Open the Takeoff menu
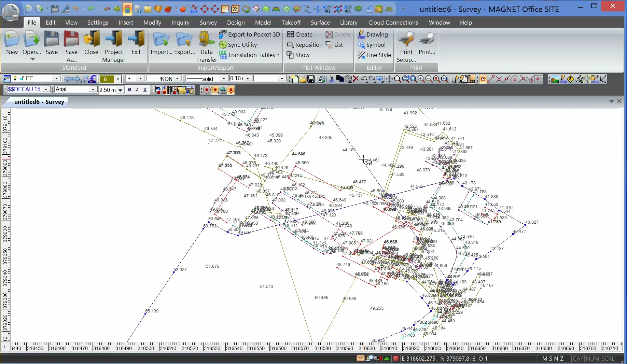Screen dimensions: 627x364 [x=291, y=23]
